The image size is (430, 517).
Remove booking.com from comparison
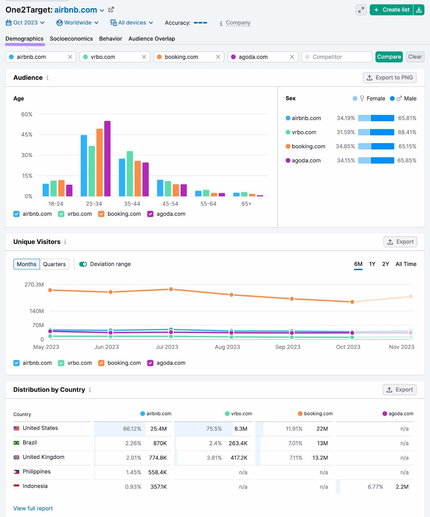pyautogui.click(x=218, y=57)
